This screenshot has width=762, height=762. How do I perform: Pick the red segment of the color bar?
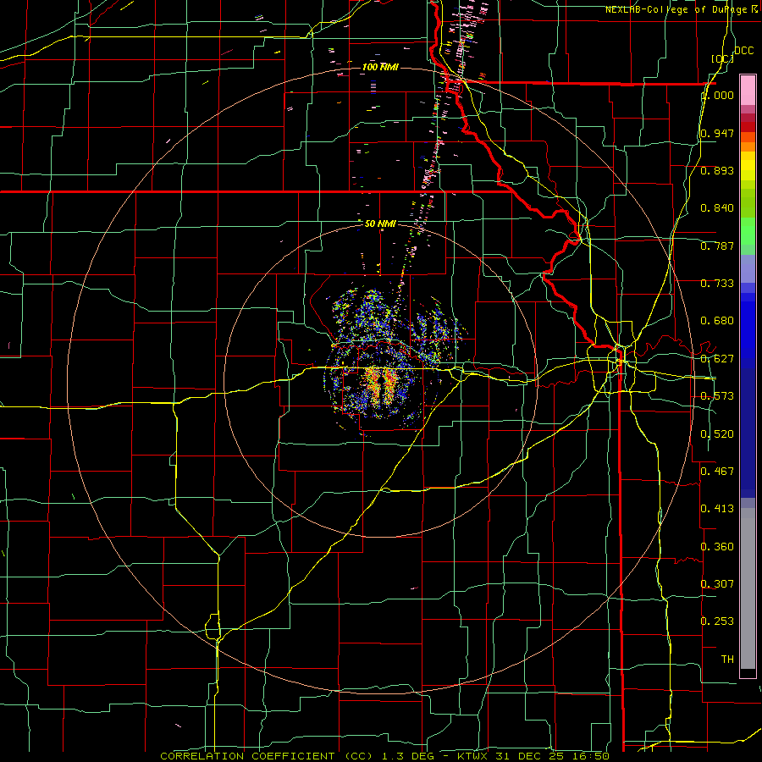748,127
